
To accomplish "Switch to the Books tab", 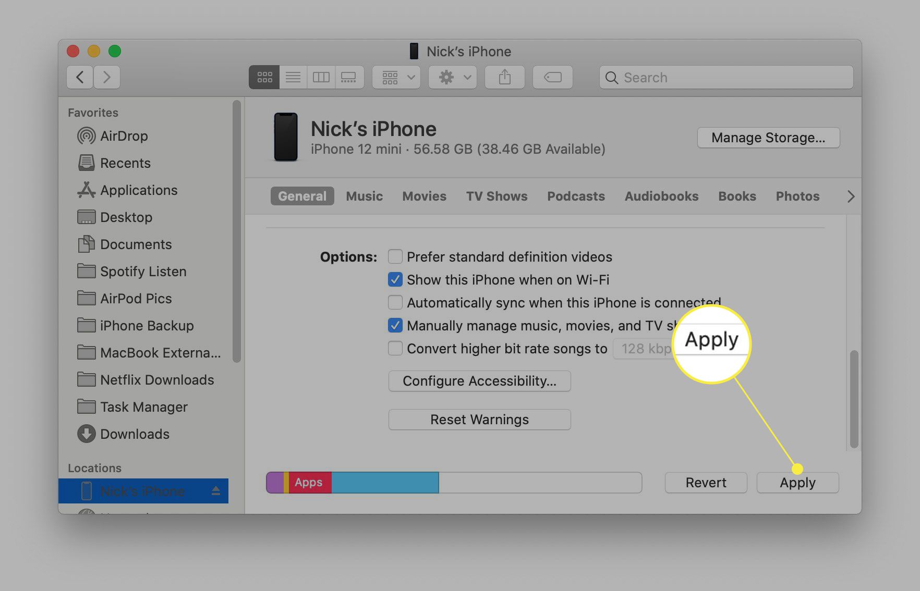I will [737, 196].
